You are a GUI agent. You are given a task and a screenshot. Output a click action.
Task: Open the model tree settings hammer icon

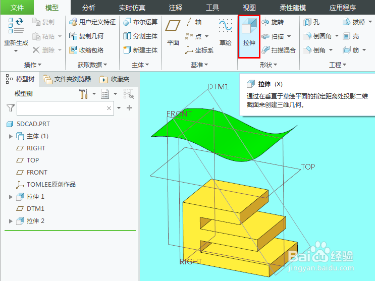83,94
